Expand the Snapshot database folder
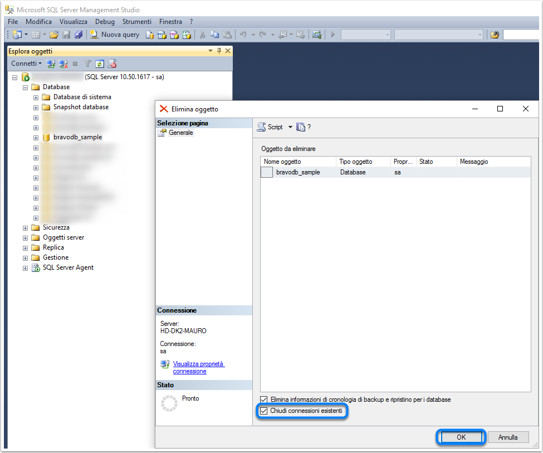 (36, 108)
